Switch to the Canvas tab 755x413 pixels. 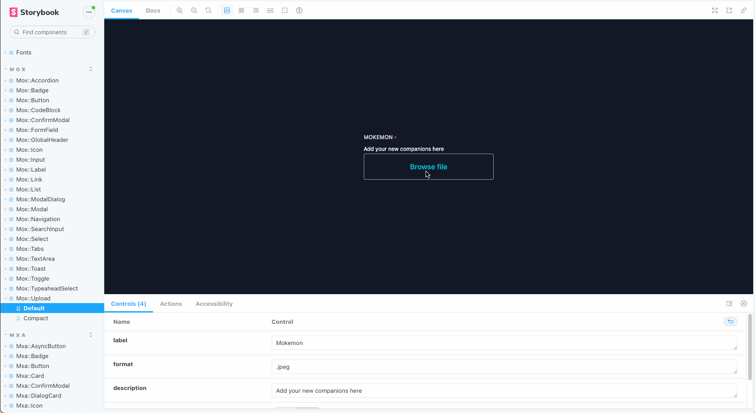pyautogui.click(x=122, y=10)
